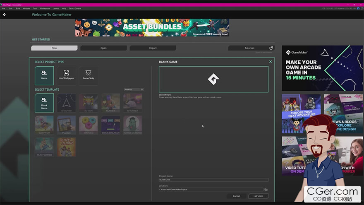Open the Windows menu
The width and height of the screenshot is (364, 205).
click(26, 8)
